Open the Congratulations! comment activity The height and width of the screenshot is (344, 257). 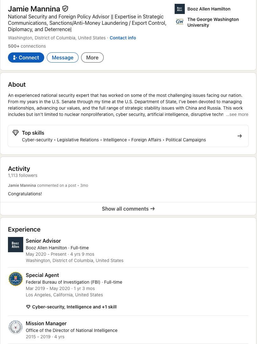coord(25,193)
